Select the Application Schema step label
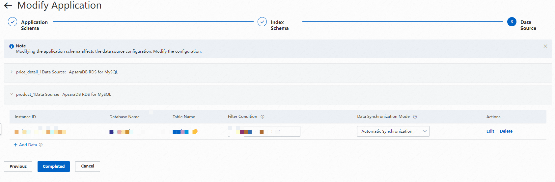This screenshot has height=182, width=555. click(x=34, y=25)
